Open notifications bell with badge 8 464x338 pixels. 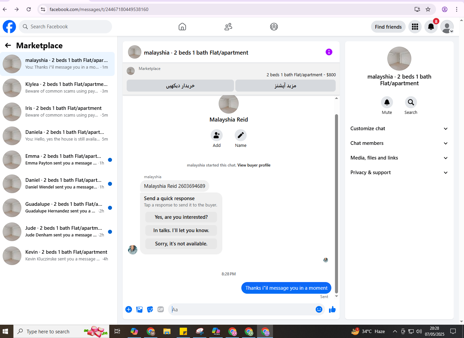tap(431, 27)
